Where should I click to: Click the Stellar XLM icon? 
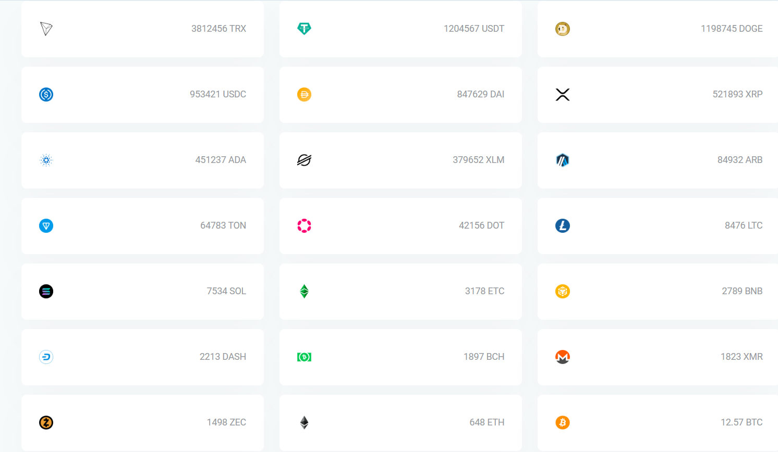pyautogui.click(x=304, y=160)
